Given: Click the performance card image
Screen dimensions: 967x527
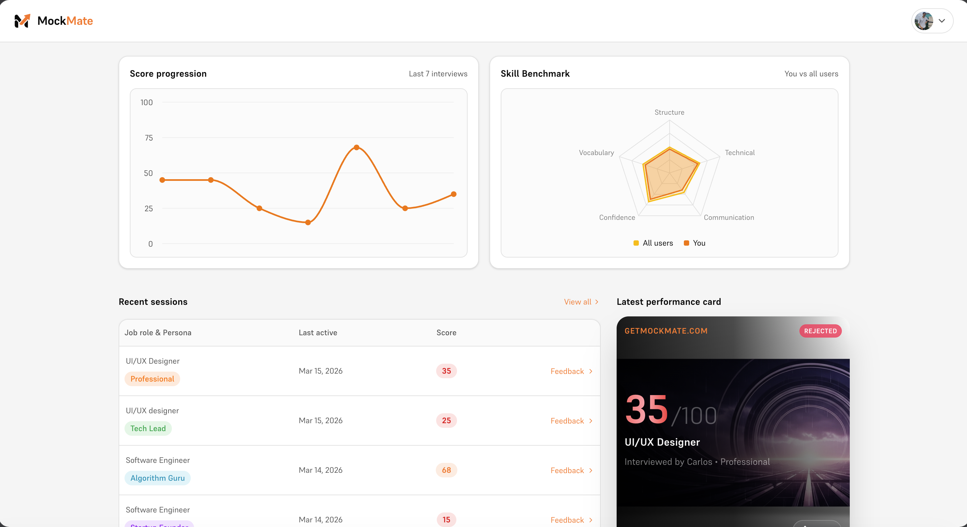Looking at the screenshot, I should pos(733,432).
